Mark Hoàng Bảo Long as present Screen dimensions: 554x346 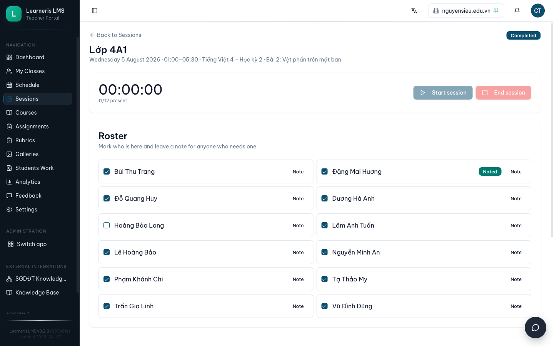[107, 225]
